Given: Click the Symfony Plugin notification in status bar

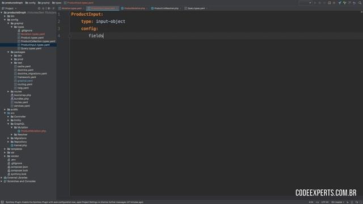Looking at the screenshot, I should coord(74,202).
